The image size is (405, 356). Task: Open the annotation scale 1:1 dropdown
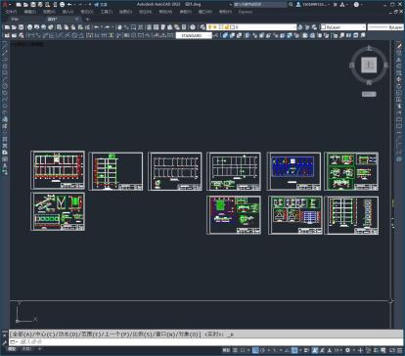(x=337, y=350)
